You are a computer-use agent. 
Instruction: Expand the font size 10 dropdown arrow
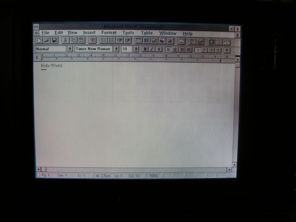point(136,49)
